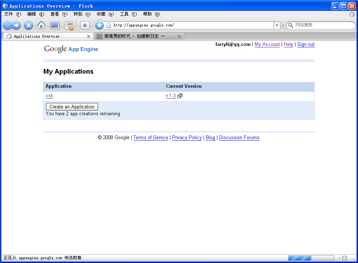Image resolution: width=358 pixels, height=263 pixels.
Task: Click the status bar icon beside the progress bar
Action: [x=345, y=258]
